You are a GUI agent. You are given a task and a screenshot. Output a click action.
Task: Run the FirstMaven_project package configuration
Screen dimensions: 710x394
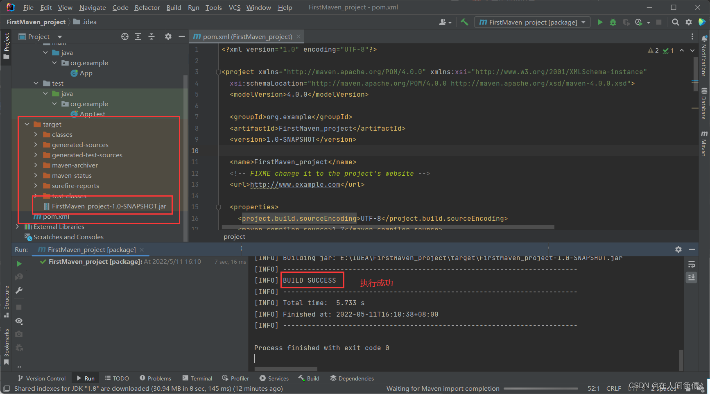click(x=600, y=22)
